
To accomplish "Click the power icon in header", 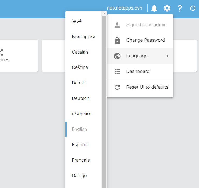I will click(193, 8).
